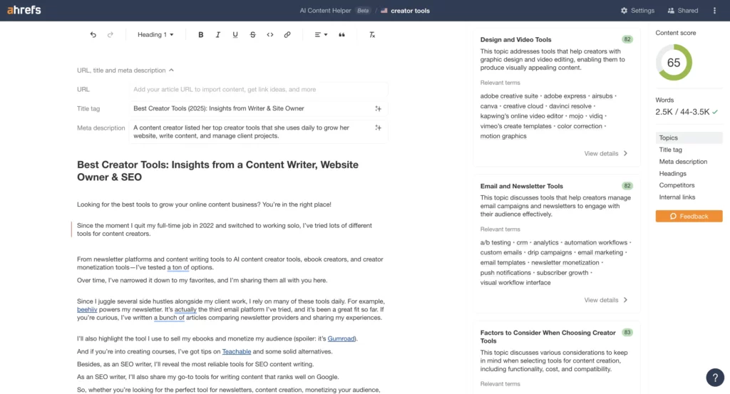Open the help question mark button

tap(715, 377)
